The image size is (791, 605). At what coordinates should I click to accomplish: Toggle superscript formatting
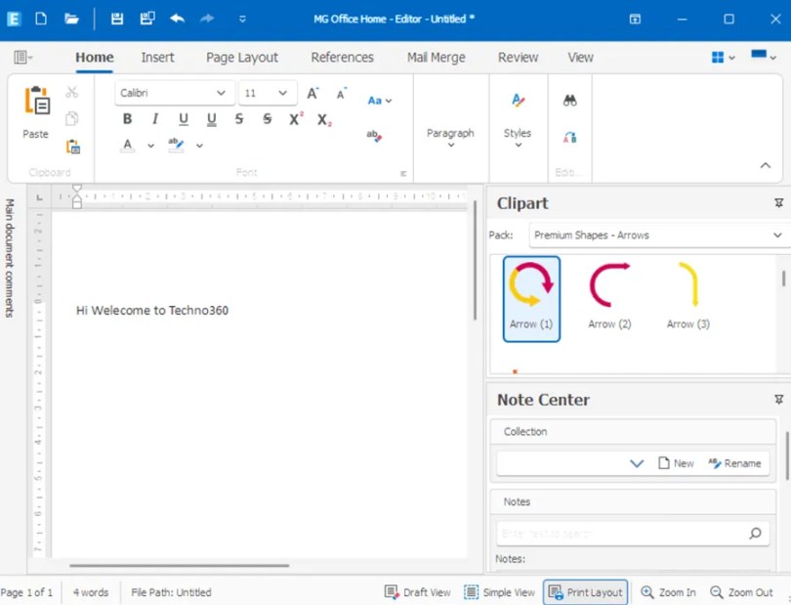[296, 118]
